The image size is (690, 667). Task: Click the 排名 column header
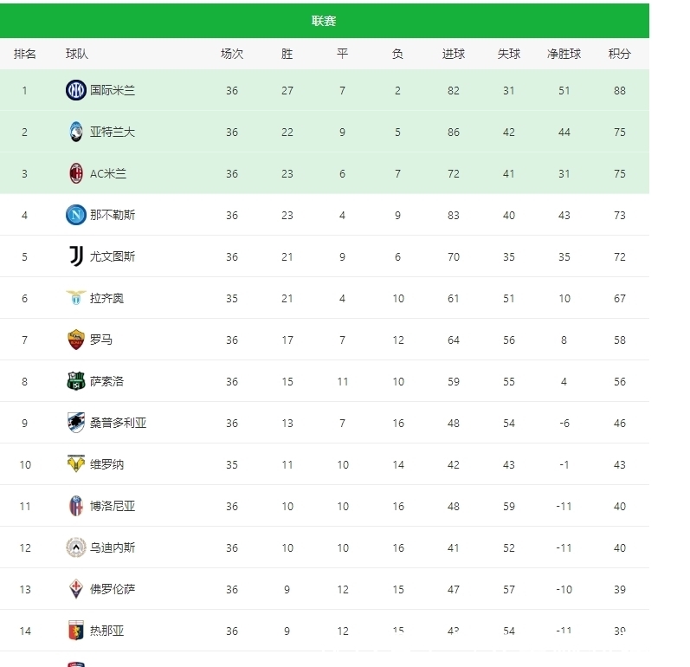(25, 54)
